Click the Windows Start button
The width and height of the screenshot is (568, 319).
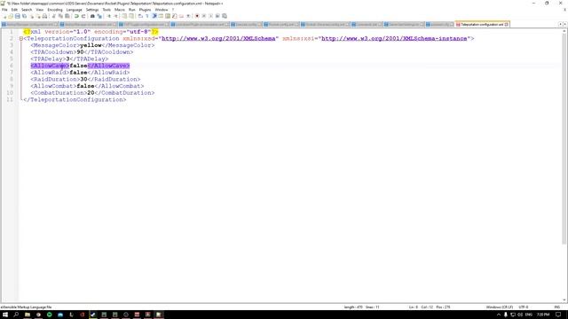pyautogui.click(x=5, y=315)
